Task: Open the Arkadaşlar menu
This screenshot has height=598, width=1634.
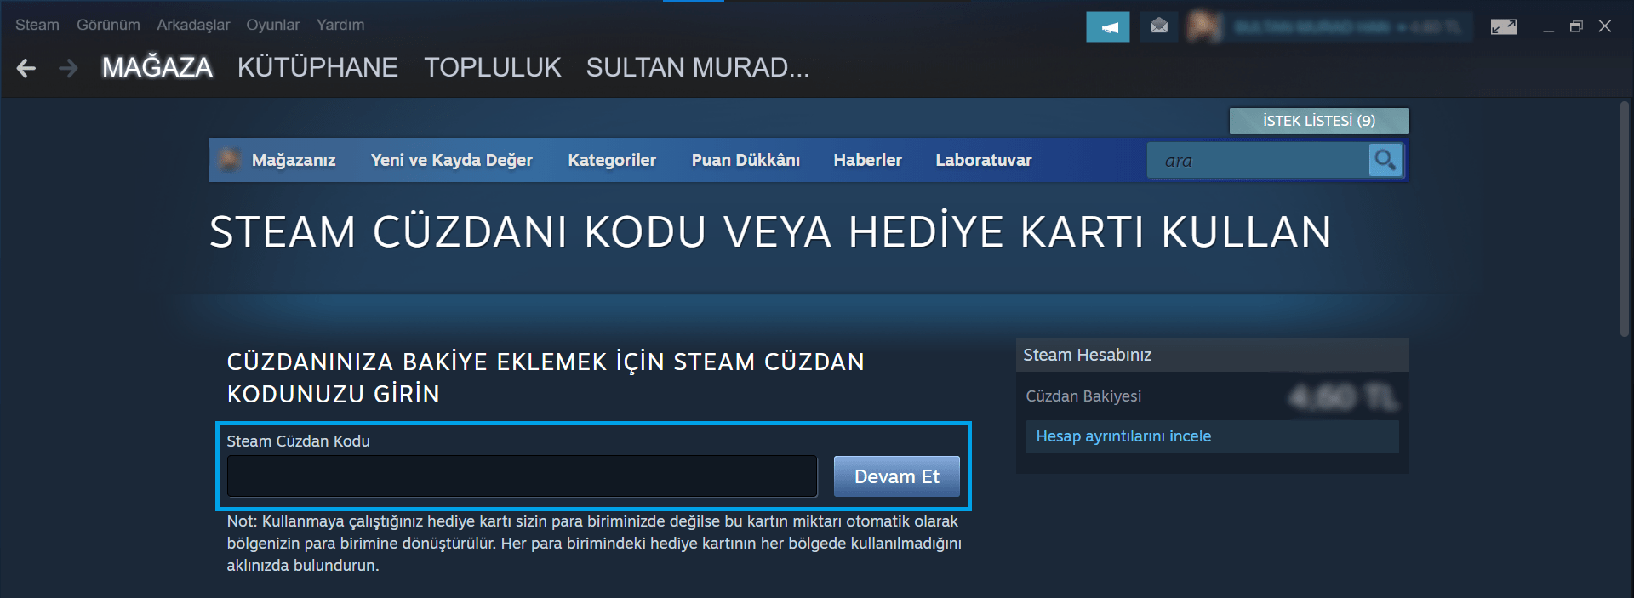Action: (193, 25)
